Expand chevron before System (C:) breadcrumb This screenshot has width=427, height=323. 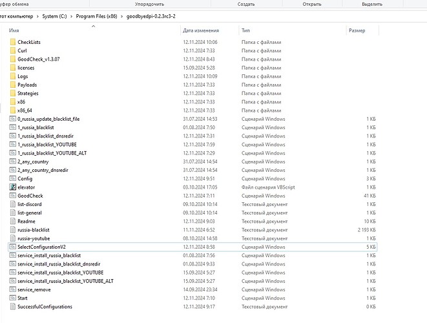(x=37, y=16)
